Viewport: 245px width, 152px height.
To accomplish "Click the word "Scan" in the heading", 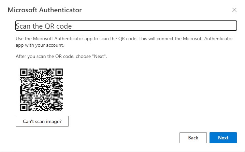I will pyautogui.click(x=23, y=26).
